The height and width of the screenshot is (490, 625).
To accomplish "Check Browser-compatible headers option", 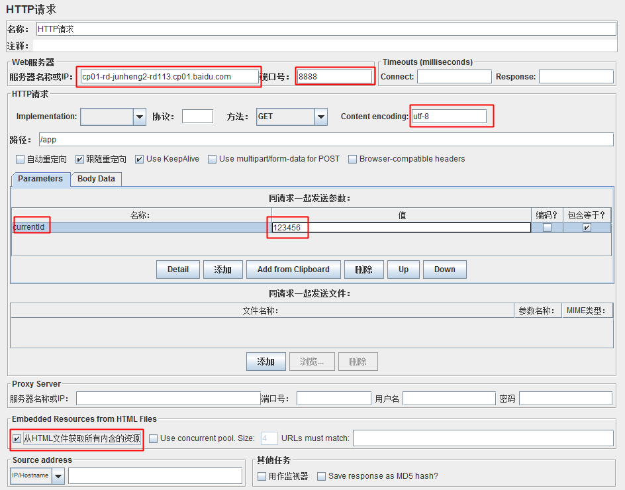I will (353, 159).
